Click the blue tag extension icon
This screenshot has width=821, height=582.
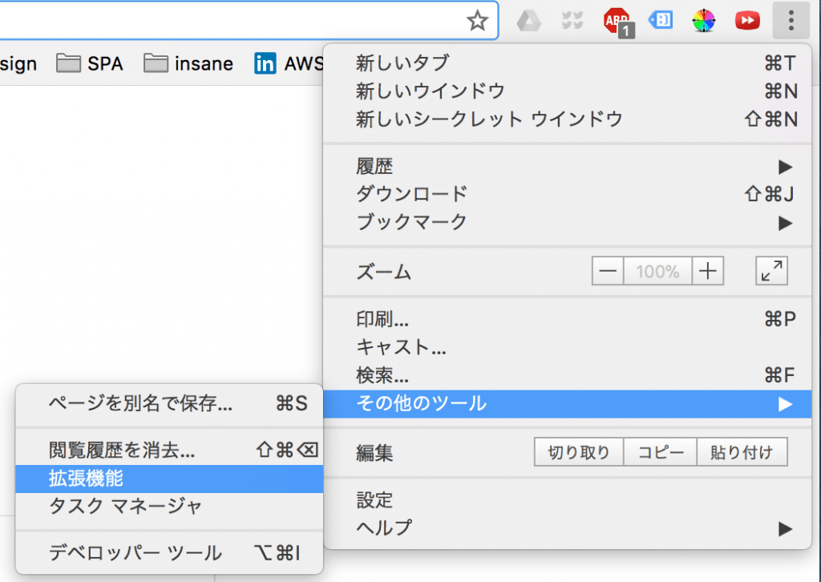point(661,20)
